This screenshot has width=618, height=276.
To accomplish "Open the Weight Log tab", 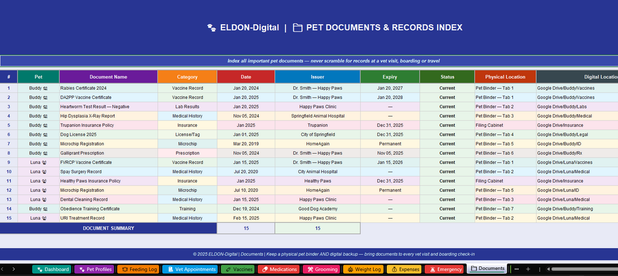I will click(363, 269).
